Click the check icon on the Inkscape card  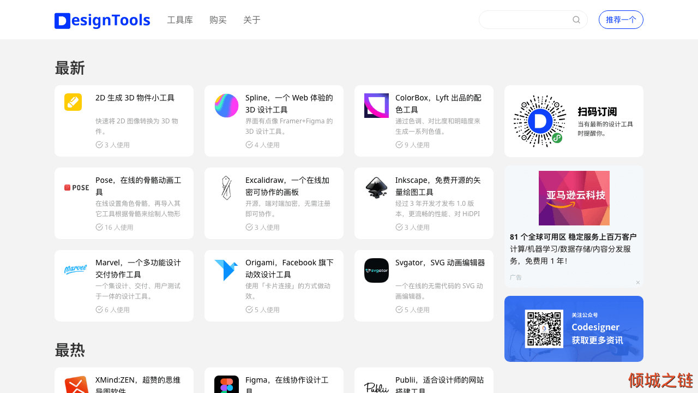click(399, 227)
